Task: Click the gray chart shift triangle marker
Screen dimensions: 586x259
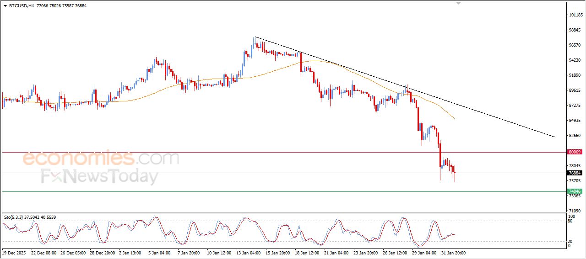Action: pos(459,3)
